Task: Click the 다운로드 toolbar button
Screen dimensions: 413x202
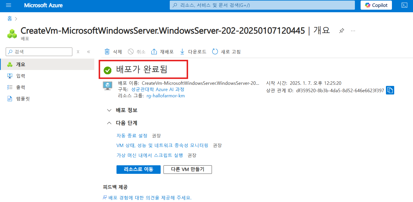Action: (x=193, y=51)
